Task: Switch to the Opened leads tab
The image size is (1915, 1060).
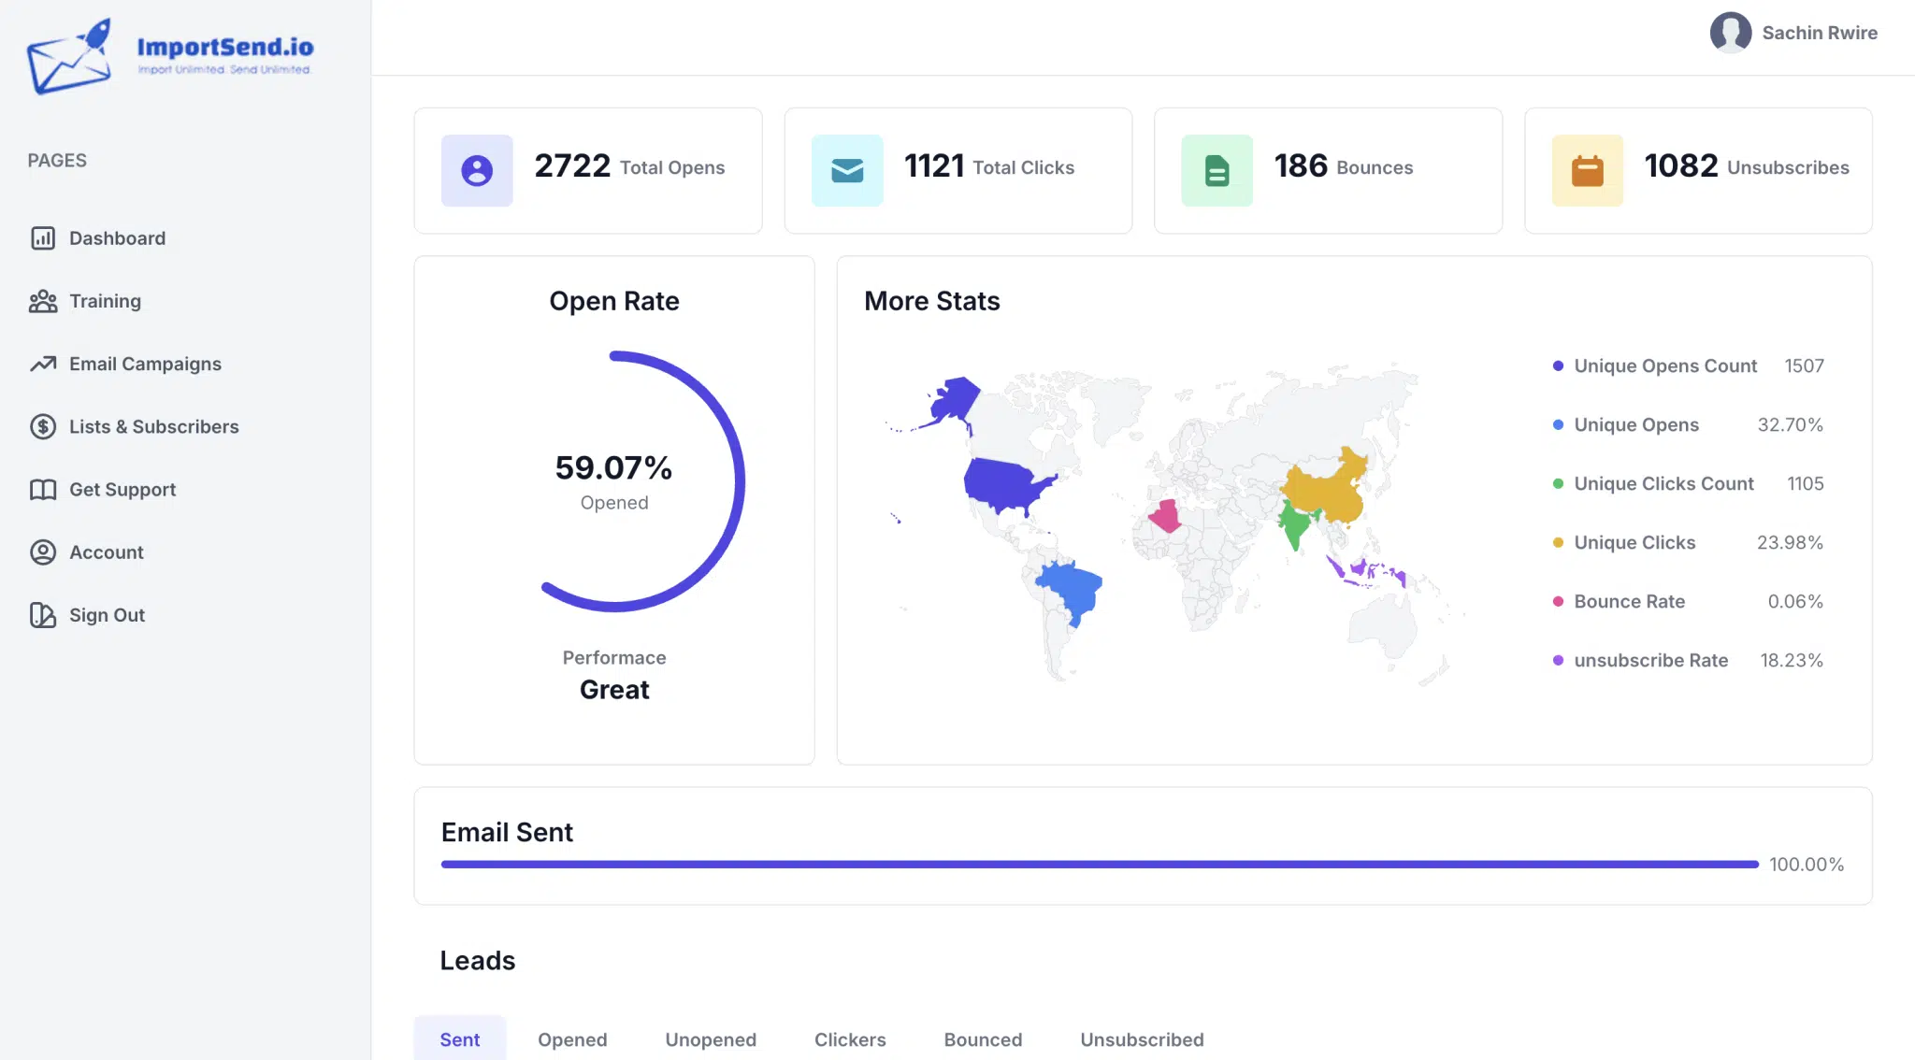Action: [572, 1039]
